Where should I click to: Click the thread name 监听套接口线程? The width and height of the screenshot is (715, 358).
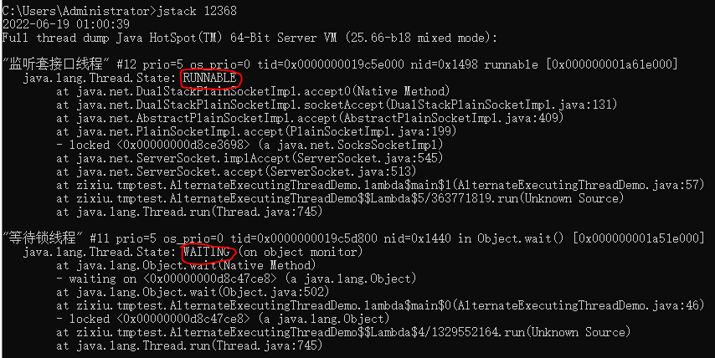pyautogui.click(x=55, y=64)
